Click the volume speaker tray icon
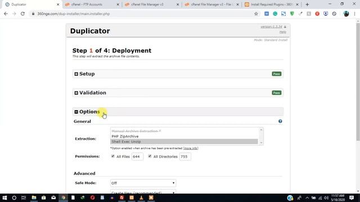The width and height of the screenshot is (360, 202). (x=326, y=198)
